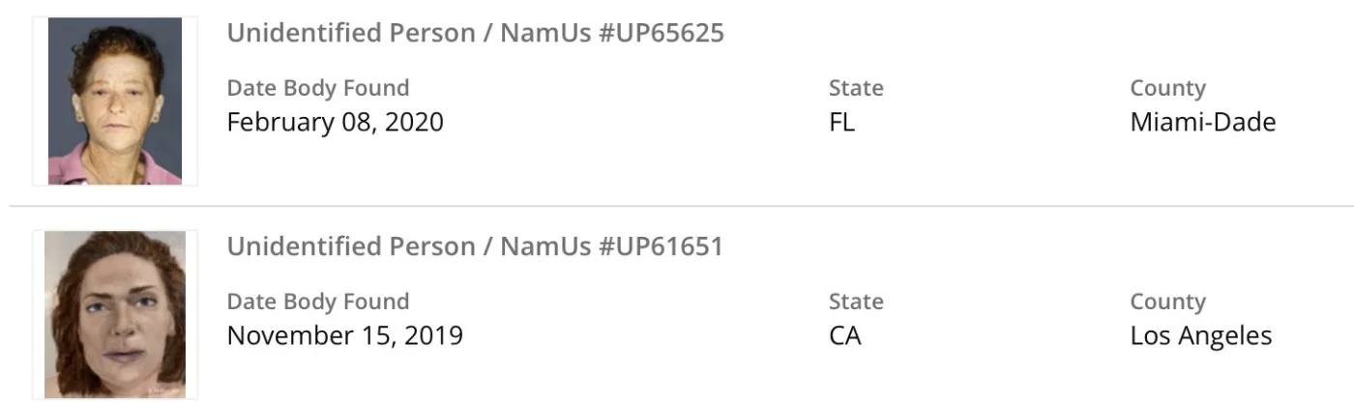This screenshot has height=403, width=1354.
Task: Click "Date Body Found" label above November 15, 2019
Action: tap(317, 302)
